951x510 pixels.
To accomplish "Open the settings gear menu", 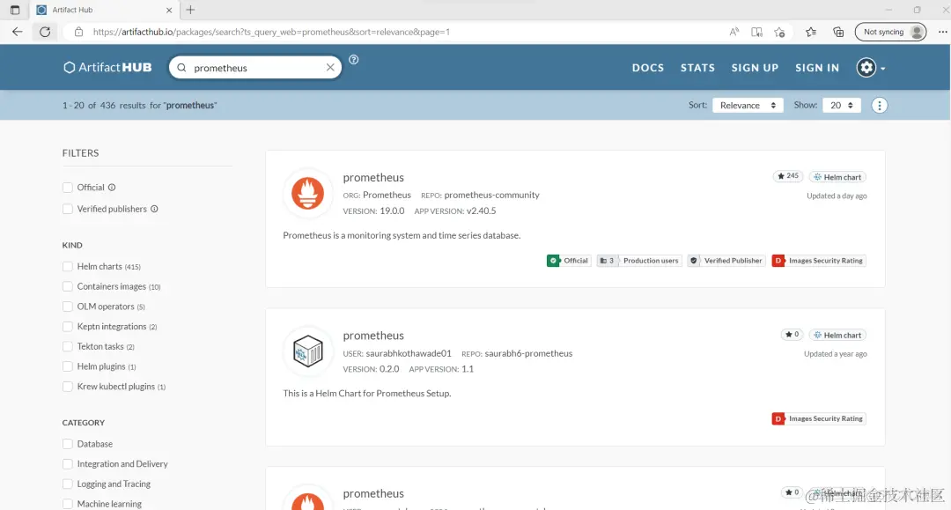I will [x=870, y=67].
